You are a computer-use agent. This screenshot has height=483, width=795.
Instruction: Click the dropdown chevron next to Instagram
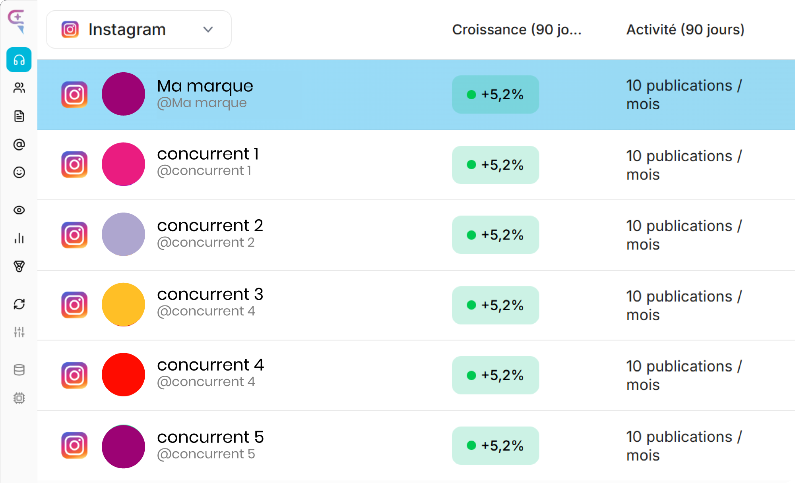(x=208, y=30)
